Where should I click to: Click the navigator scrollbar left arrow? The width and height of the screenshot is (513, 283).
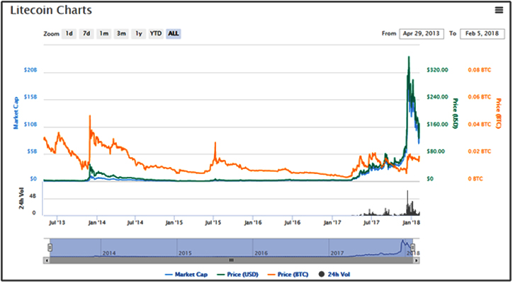[47, 260]
